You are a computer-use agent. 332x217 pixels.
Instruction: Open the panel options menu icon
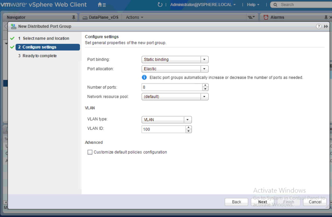pyautogui.click(x=251, y=17)
